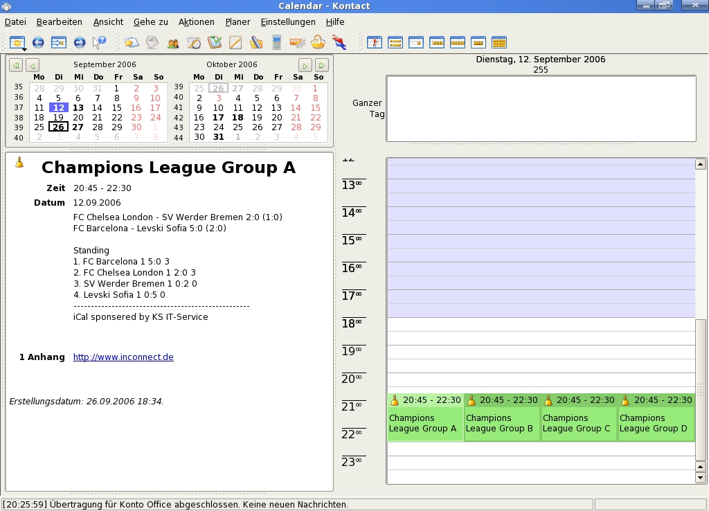
Task: Click the red and blue pin icon
Action: pyautogui.click(x=339, y=42)
